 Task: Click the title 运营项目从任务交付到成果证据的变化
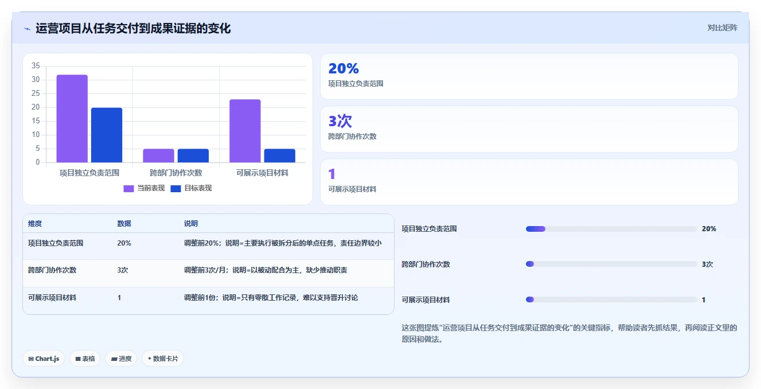[x=133, y=29]
